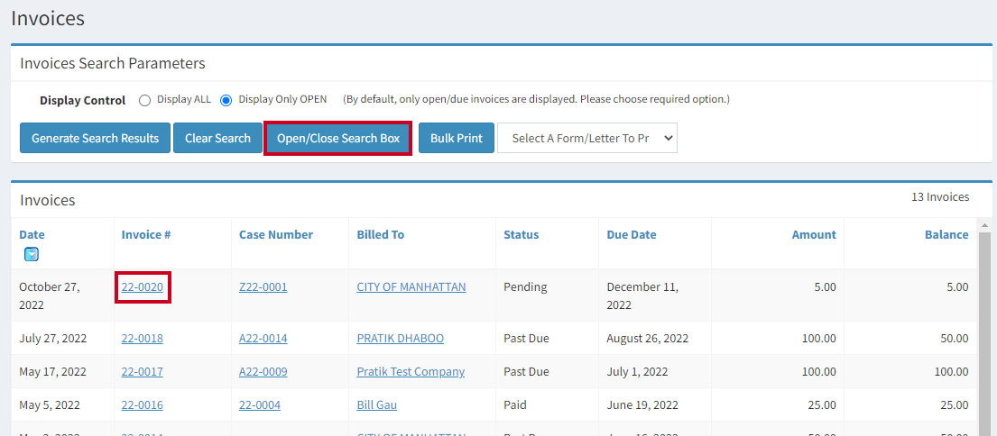Sort by the Invoice # column header
Viewport: 997px width, 436px height.
click(145, 234)
